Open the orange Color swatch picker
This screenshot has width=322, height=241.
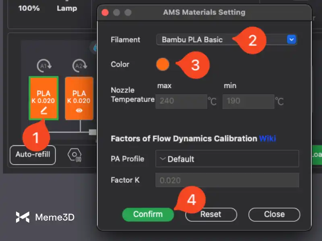(x=163, y=64)
